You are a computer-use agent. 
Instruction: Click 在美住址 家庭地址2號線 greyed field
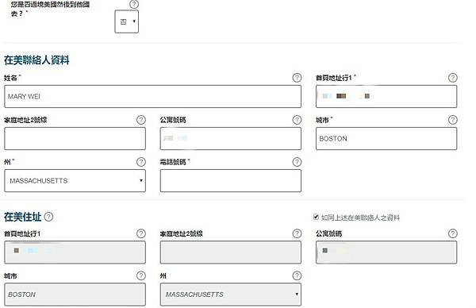pyautogui.click(x=231, y=252)
